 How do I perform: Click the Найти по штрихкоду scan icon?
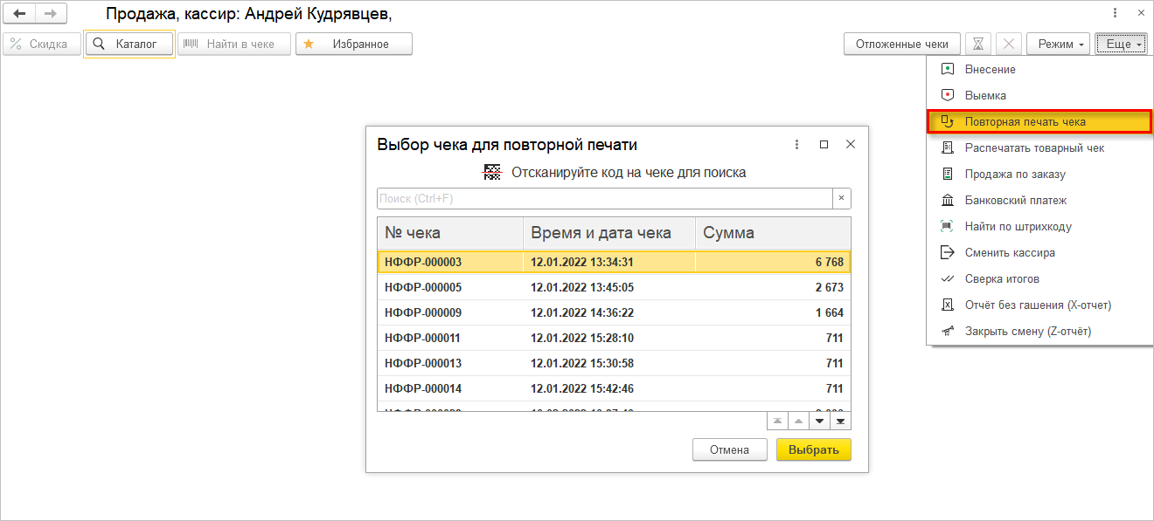pos(947,226)
